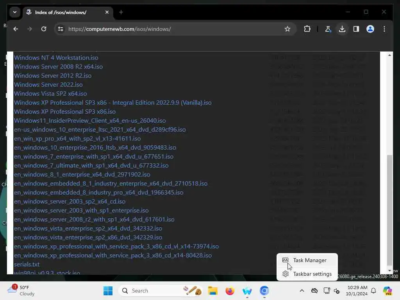
Task: Open the Downloads tray icon
Action: pos(342,29)
